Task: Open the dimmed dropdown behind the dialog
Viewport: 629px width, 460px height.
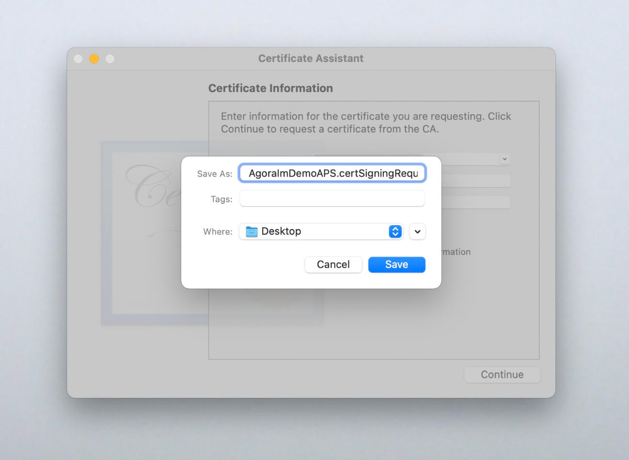Action: (504, 159)
